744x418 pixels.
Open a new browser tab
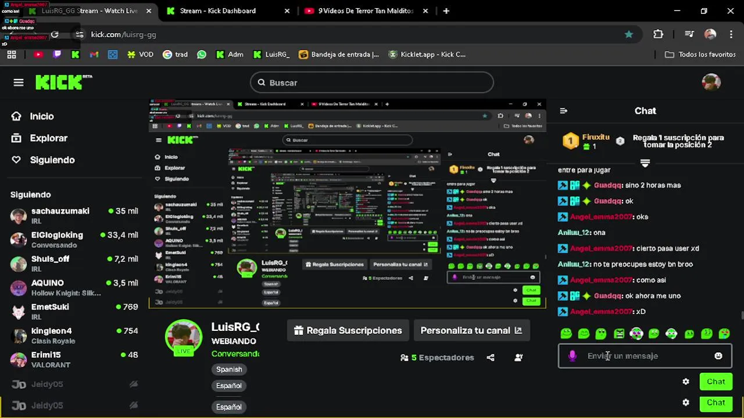click(x=446, y=11)
